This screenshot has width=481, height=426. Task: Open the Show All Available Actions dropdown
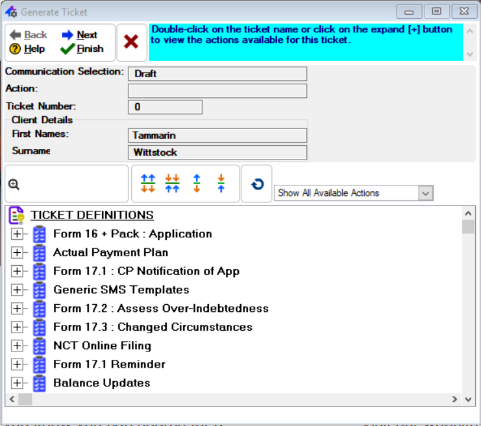click(x=425, y=193)
